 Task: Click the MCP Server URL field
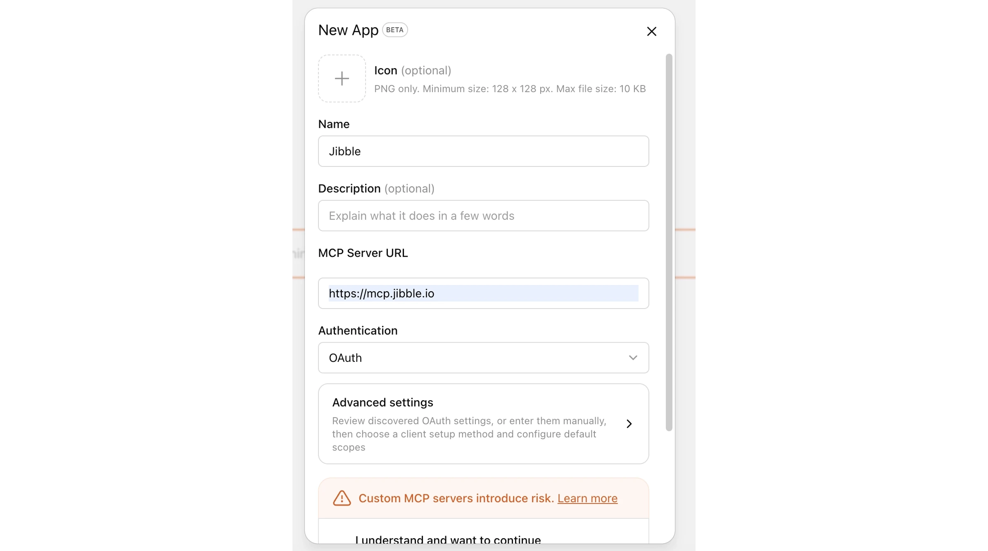coord(483,293)
